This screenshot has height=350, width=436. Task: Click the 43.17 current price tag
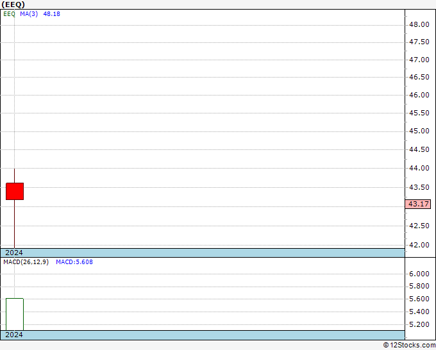point(418,204)
